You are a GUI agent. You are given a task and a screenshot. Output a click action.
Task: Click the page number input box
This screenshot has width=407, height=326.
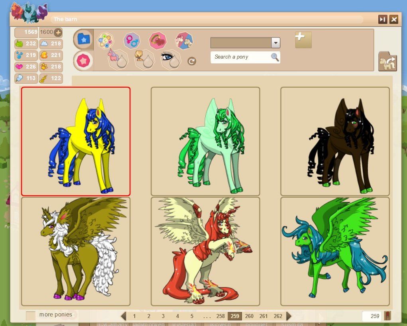[372, 316]
